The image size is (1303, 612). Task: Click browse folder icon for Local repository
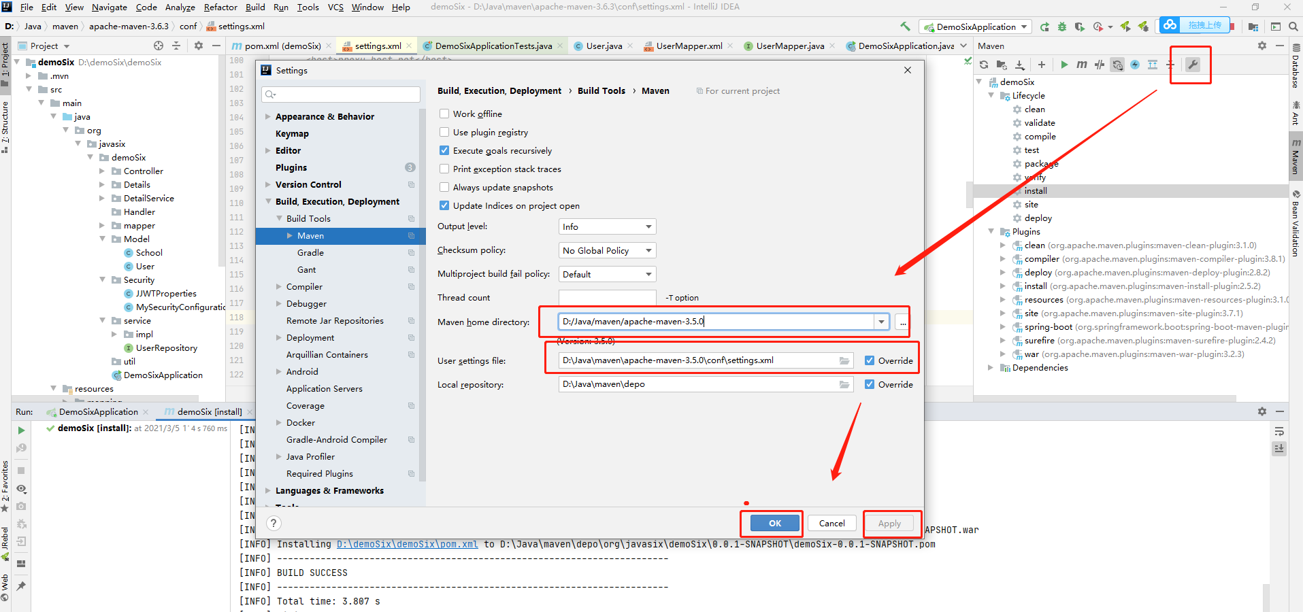point(844,384)
